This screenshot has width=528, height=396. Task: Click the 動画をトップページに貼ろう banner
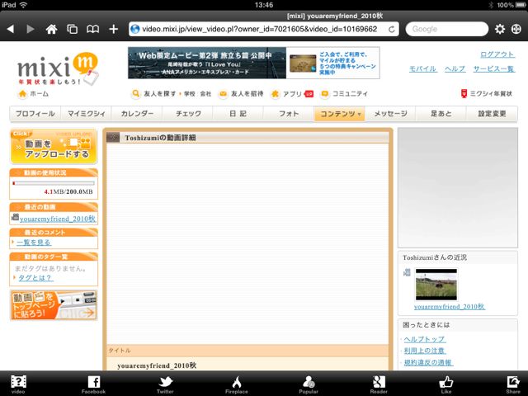pyautogui.click(x=54, y=305)
